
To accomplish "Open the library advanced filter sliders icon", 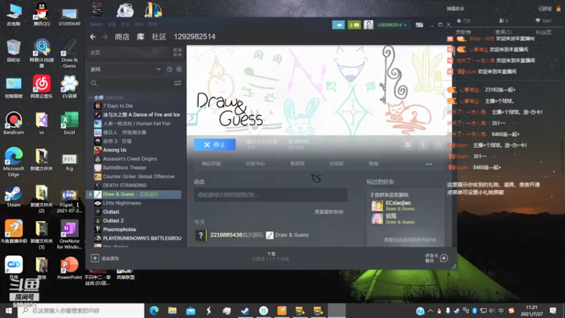I will [x=177, y=83].
